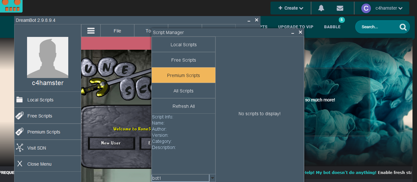
Task: Select Local Scripts in Script Manager
Action: [184, 45]
